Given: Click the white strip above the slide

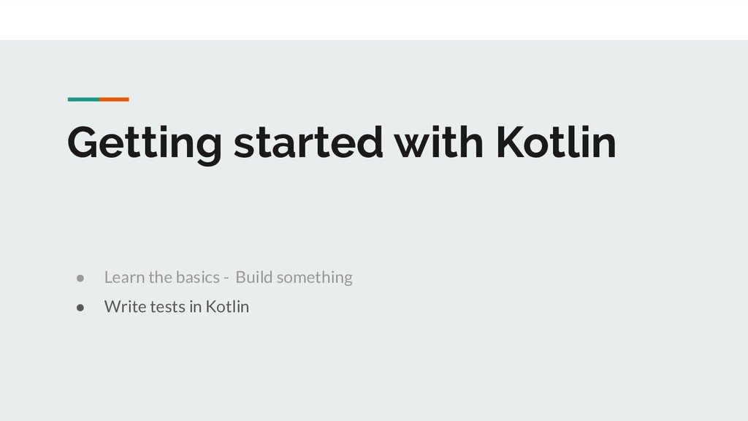Looking at the screenshot, I should tap(374, 20).
